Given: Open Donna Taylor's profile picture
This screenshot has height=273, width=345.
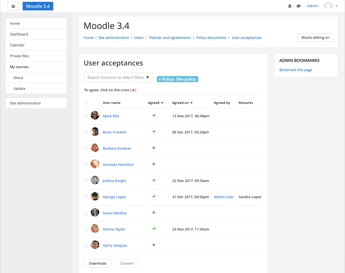Looking at the screenshot, I should 95,229.
